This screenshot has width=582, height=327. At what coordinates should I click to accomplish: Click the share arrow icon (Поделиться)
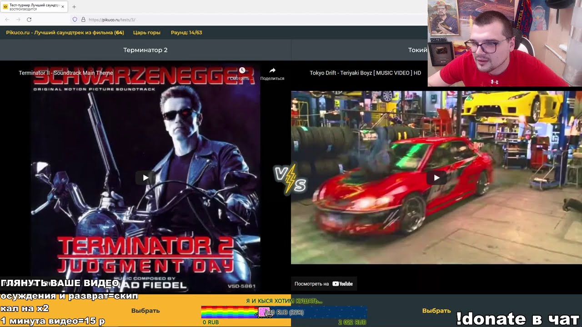click(x=272, y=71)
